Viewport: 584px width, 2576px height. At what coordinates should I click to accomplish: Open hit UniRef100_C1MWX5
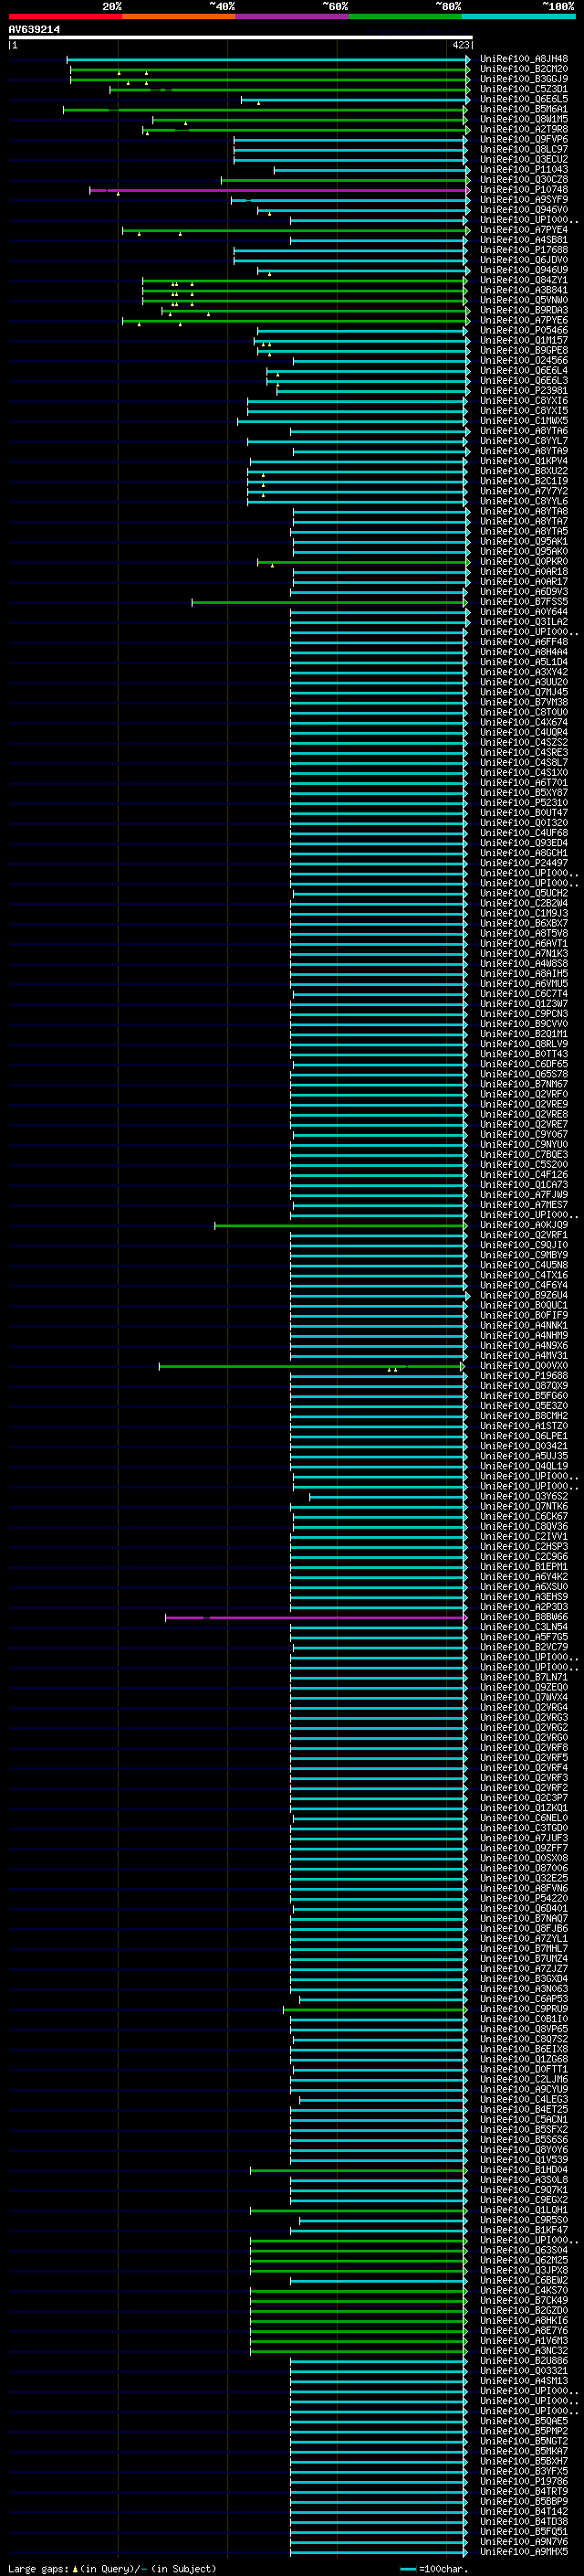(x=524, y=421)
